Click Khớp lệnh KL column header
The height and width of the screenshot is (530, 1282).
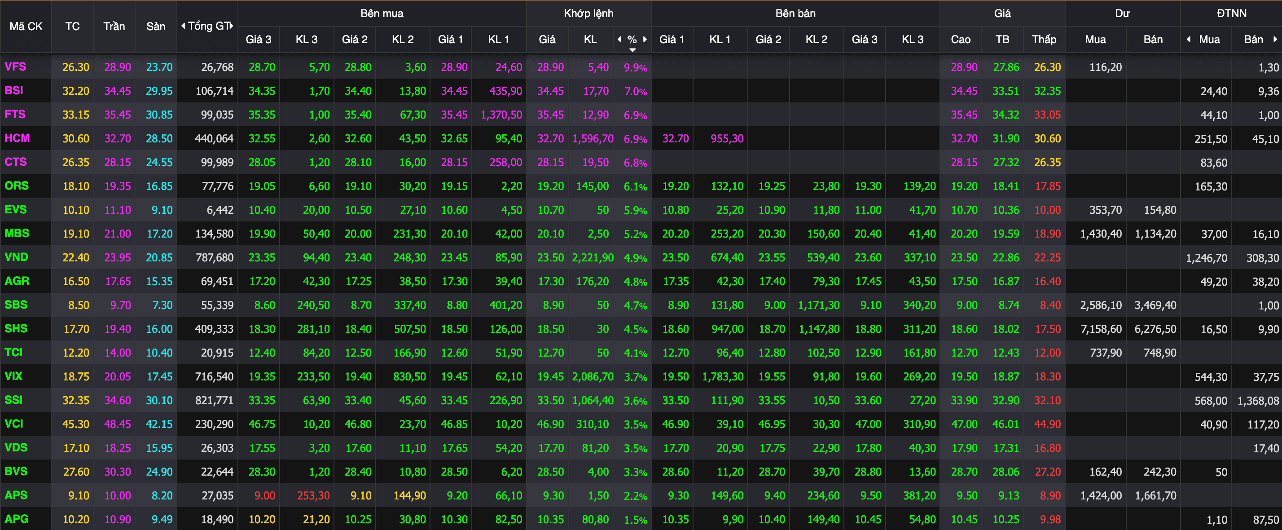pyautogui.click(x=590, y=40)
